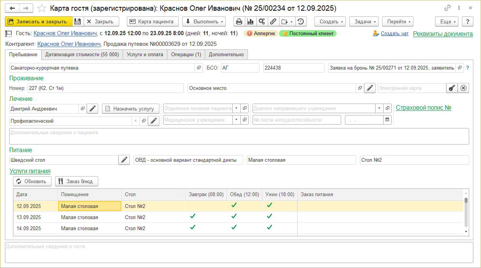Add document to favorites with star icon
This screenshot has width=481, height=268.
(x=42, y=8)
